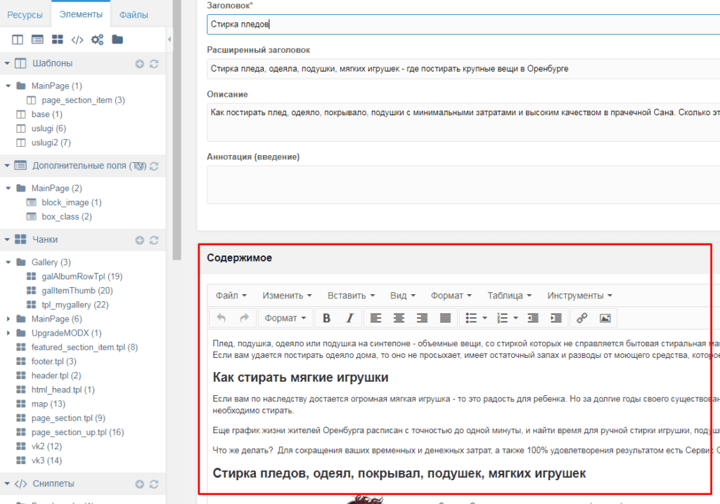Open the bulleted list style dropdown arrow
720x504 pixels.
[486, 318]
